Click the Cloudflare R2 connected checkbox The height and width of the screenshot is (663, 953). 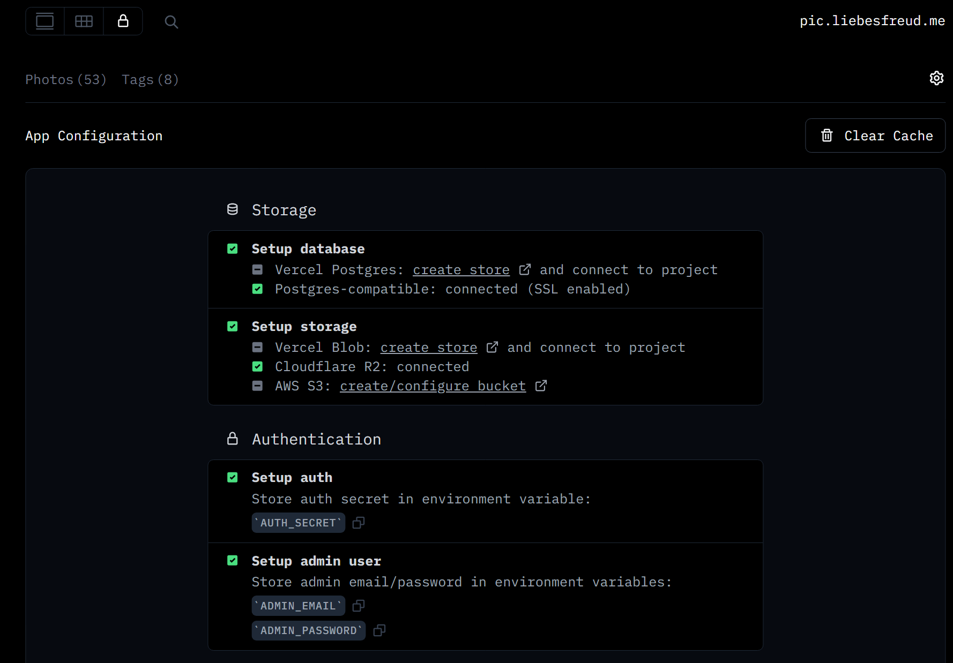click(258, 367)
